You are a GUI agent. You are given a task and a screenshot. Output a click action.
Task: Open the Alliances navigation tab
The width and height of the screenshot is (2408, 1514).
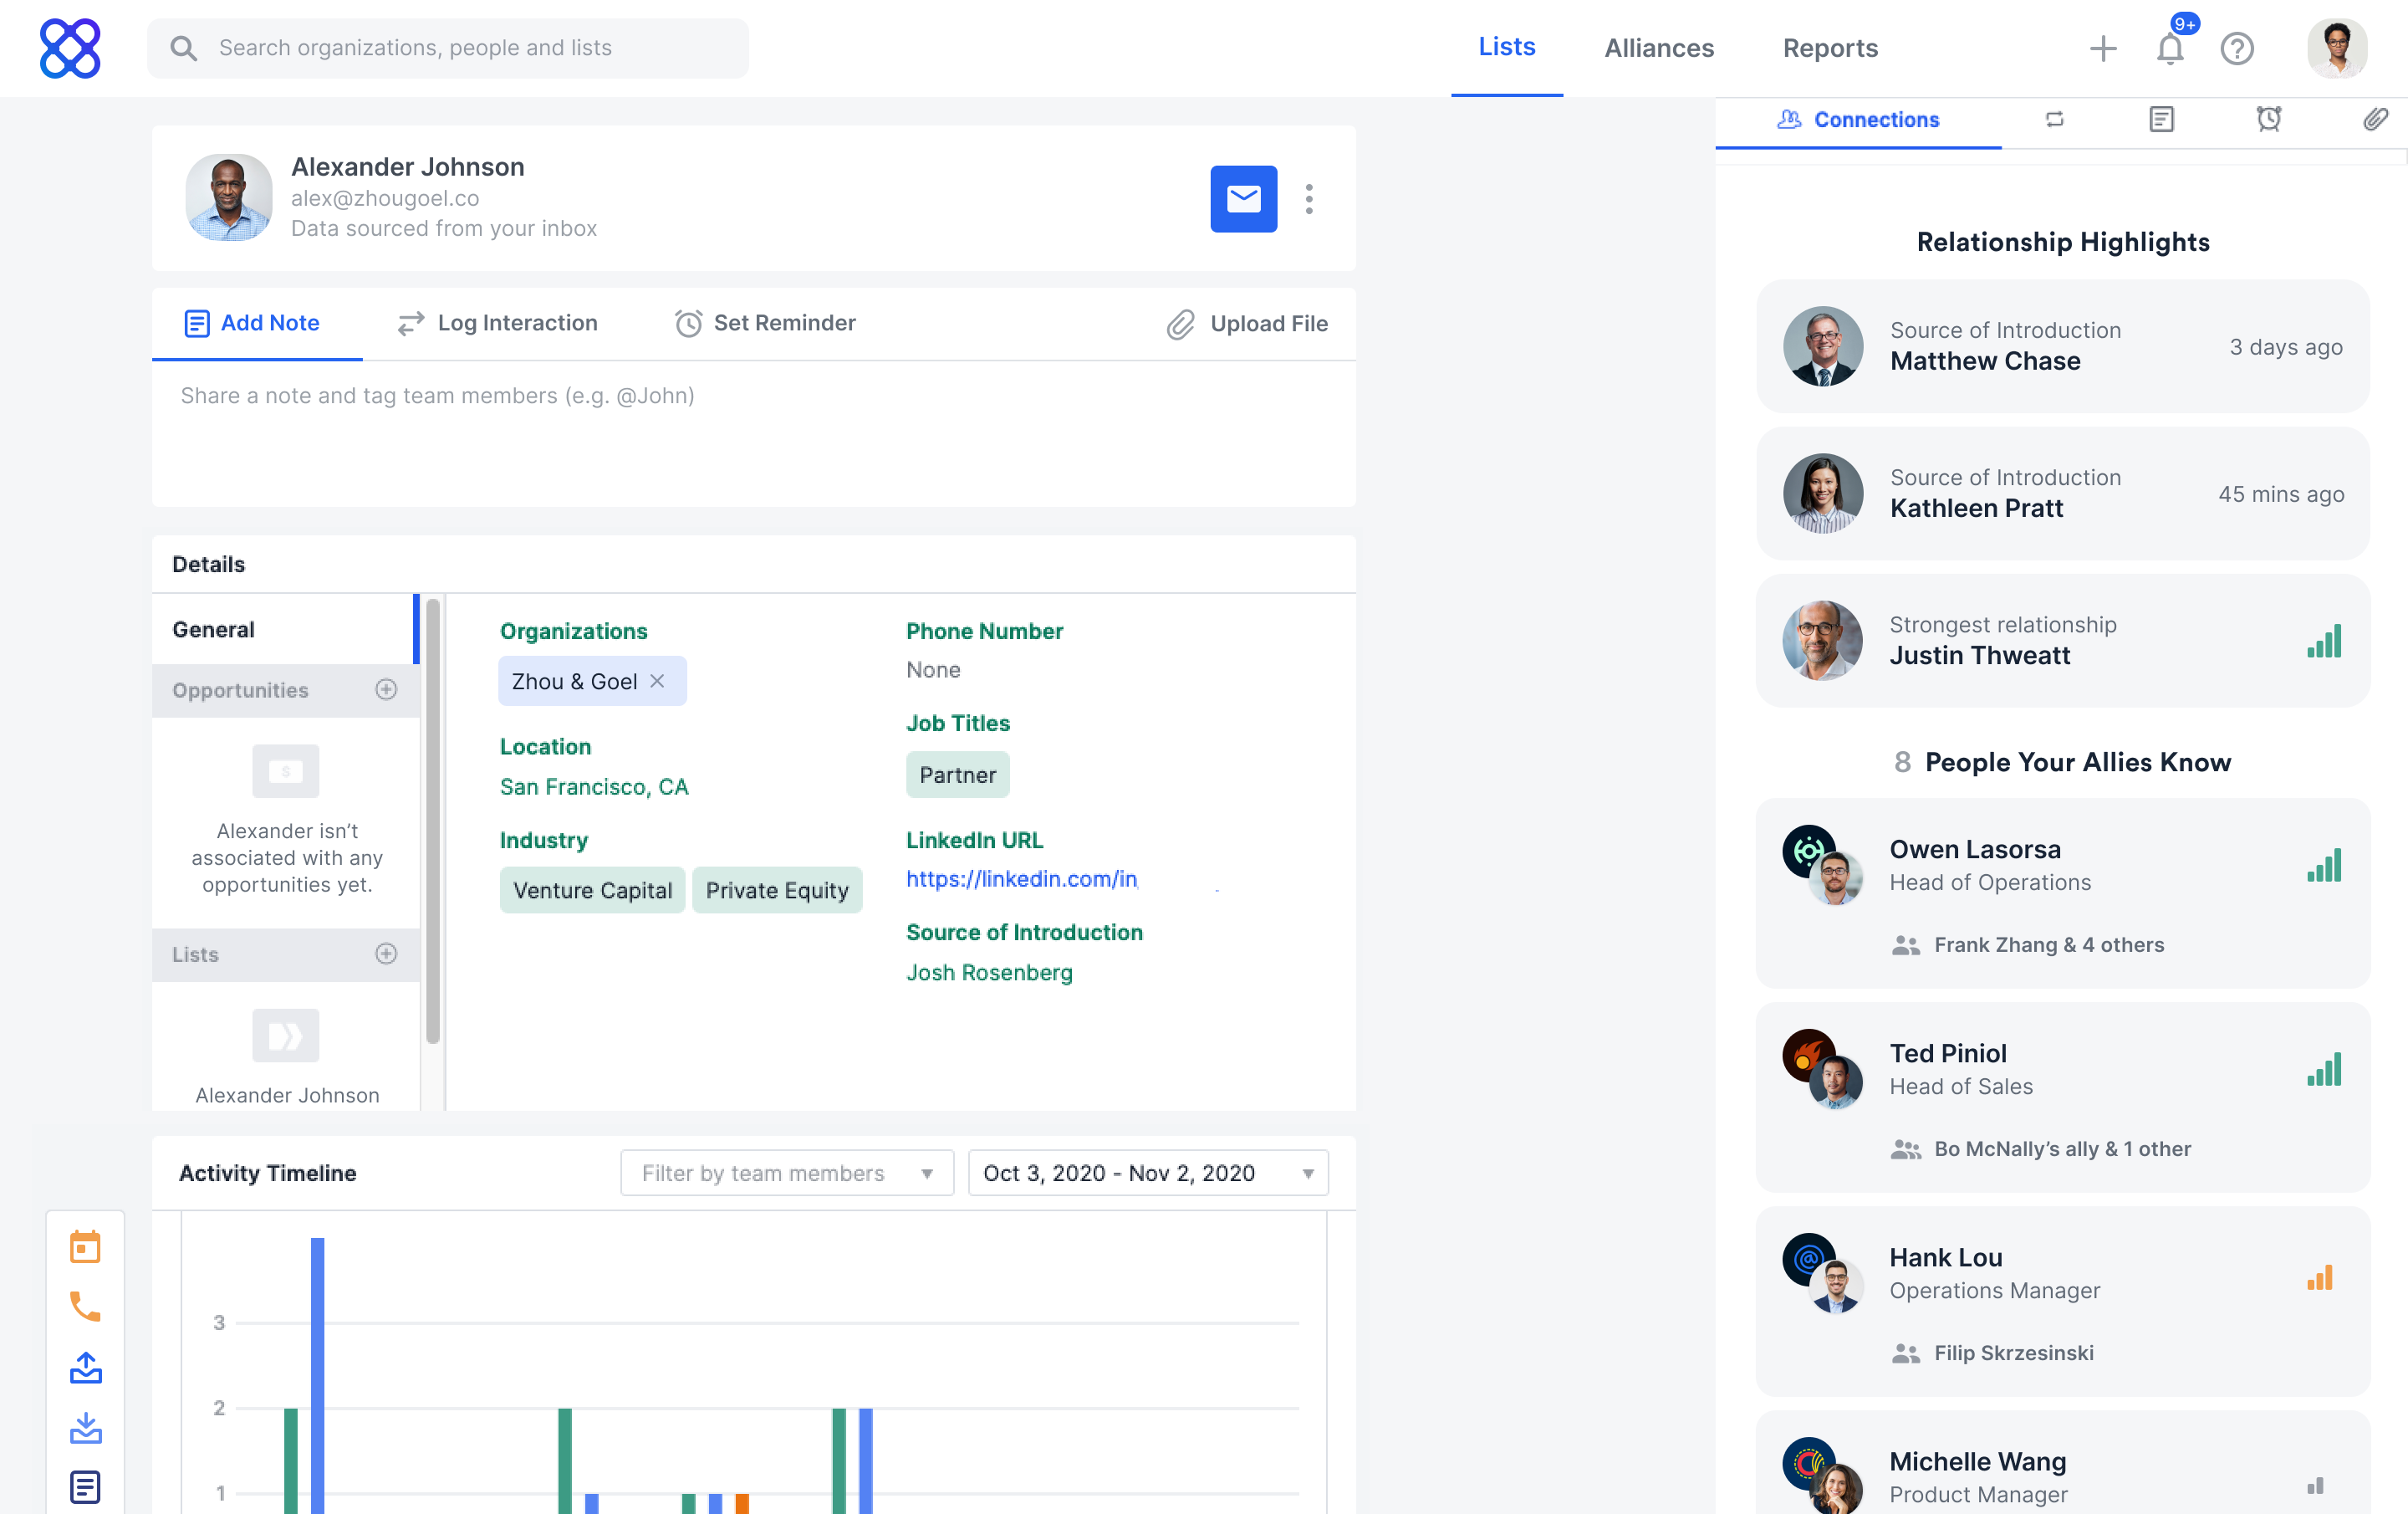click(1659, 48)
